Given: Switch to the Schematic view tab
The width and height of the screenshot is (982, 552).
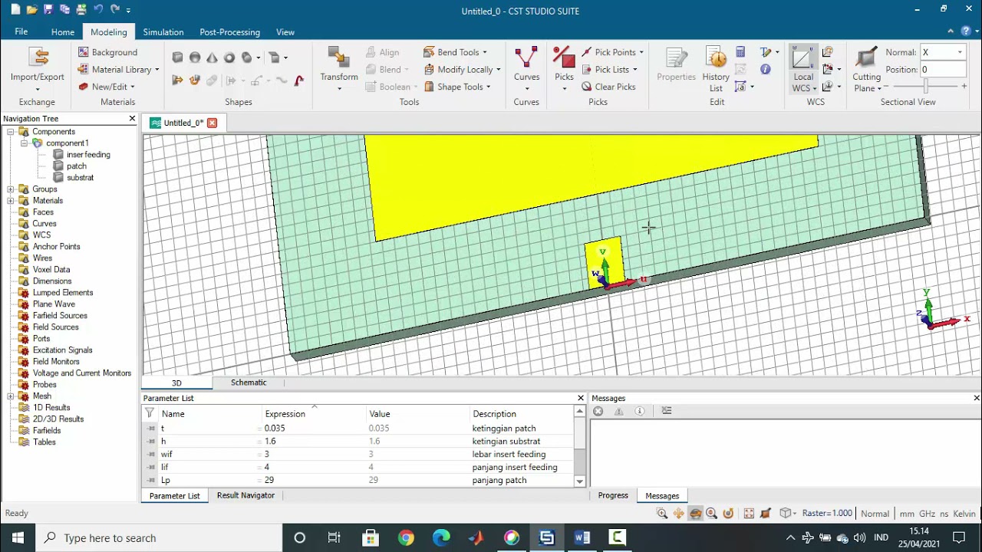Looking at the screenshot, I should click(x=249, y=383).
